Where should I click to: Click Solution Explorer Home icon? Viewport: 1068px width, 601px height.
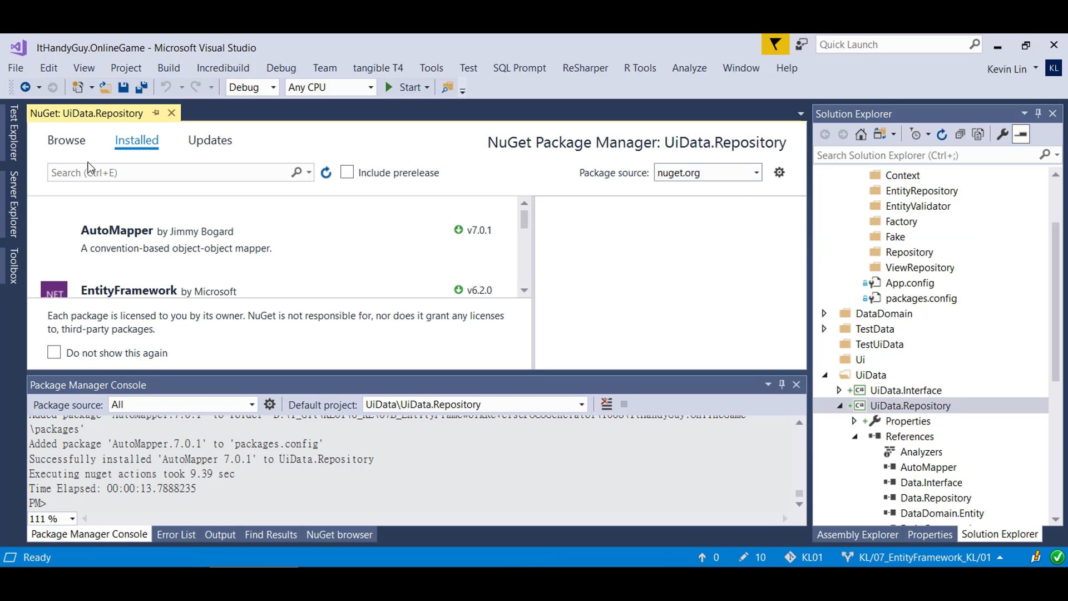click(x=861, y=134)
